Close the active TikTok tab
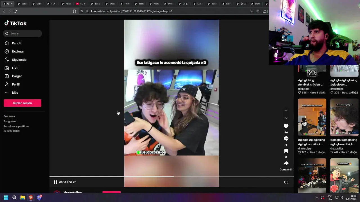The image size is (360, 202). [x=12, y=4]
